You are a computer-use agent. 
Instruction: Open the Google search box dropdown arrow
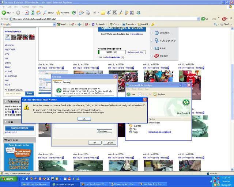(54, 24)
